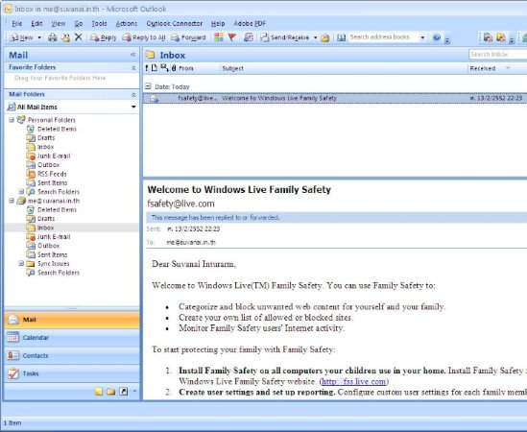Open the Actions menu
The height and width of the screenshot is (432, 527).
(127, 24)
